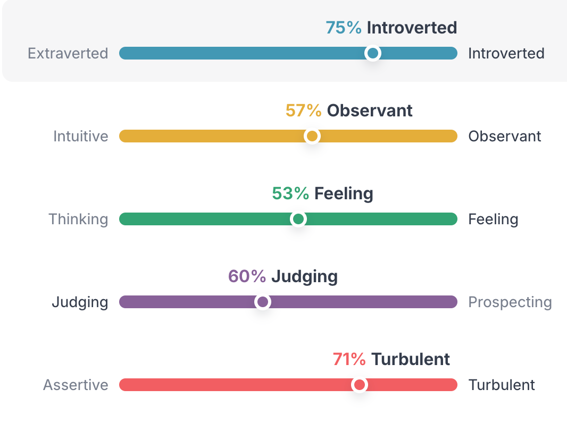Click the 60% Judging result heading
This screenshot has height=423, width=567.
point(283,276)
